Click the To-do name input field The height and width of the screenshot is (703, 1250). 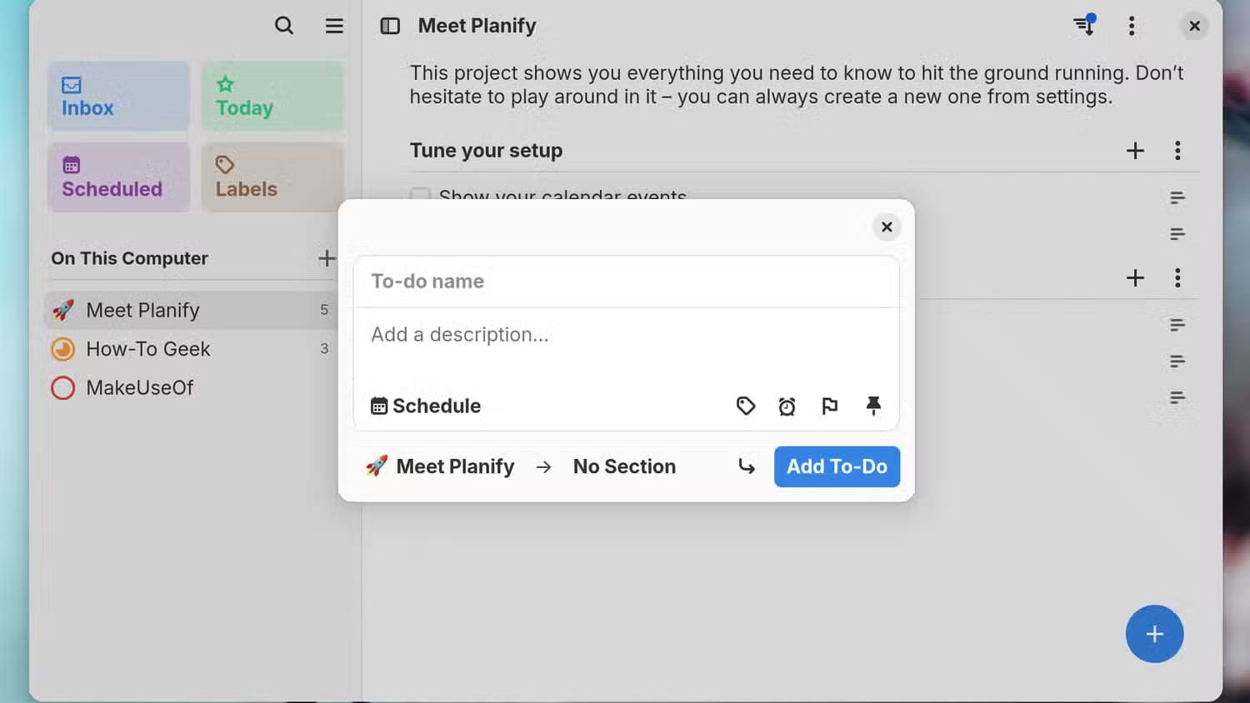pos(626,282)
